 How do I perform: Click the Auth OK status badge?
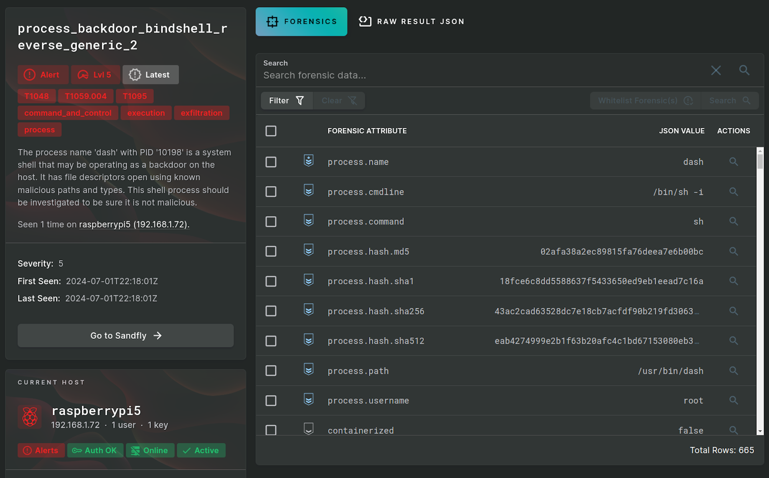point(95,450)
